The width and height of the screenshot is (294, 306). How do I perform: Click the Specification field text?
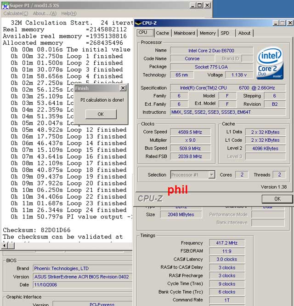click(x=227, y=88)
